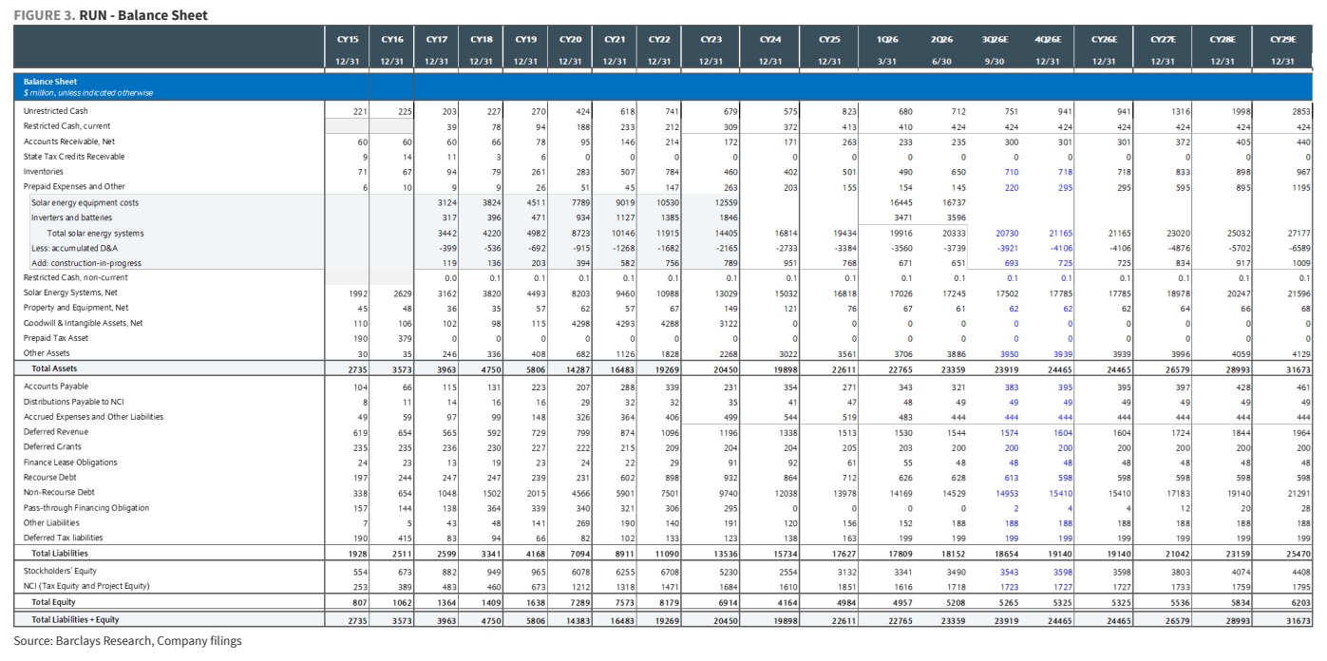Select the CY20 column header

[570, 40]
